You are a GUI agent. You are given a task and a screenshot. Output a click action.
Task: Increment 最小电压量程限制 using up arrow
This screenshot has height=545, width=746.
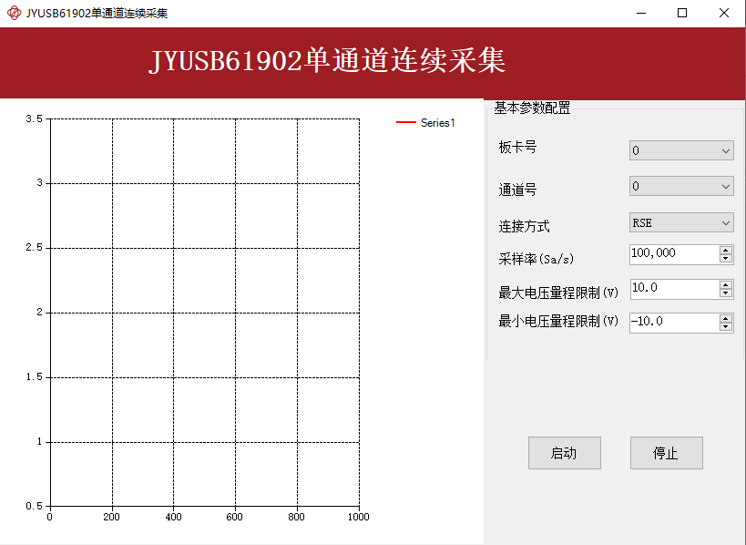tap(726, 318)
